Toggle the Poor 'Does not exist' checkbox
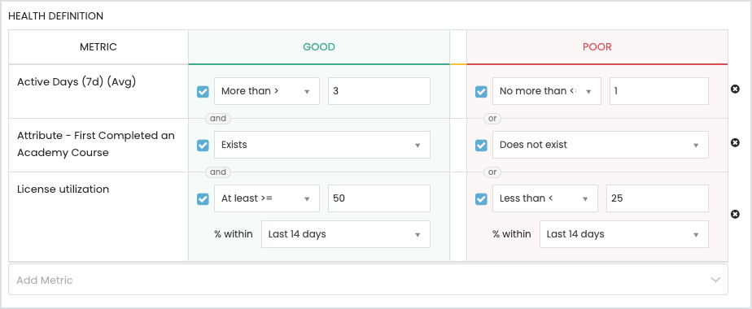Screen dimensions: 752x309 pyautogui.click(x=481, y=146)
